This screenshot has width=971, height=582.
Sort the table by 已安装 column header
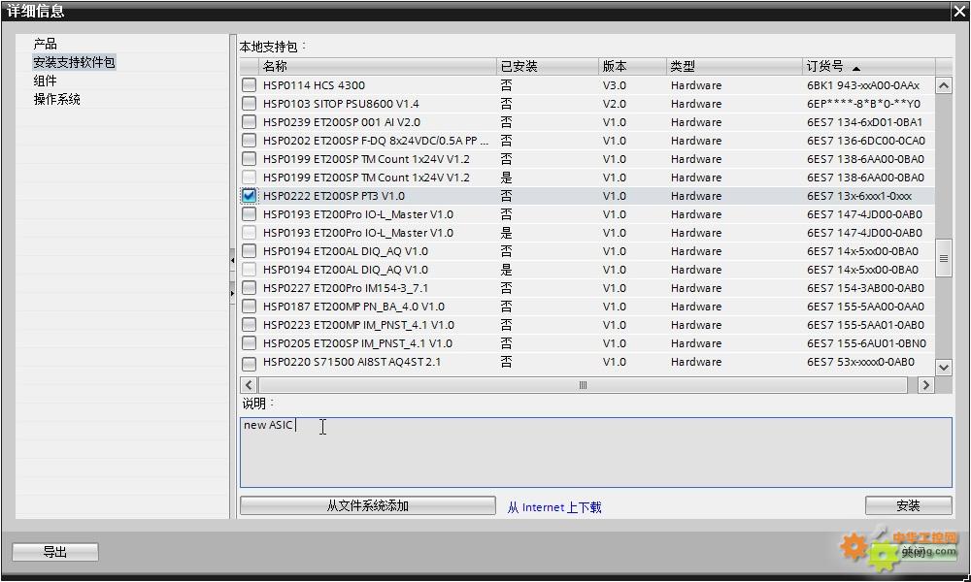pyautogui.click(x=548, y=66)
